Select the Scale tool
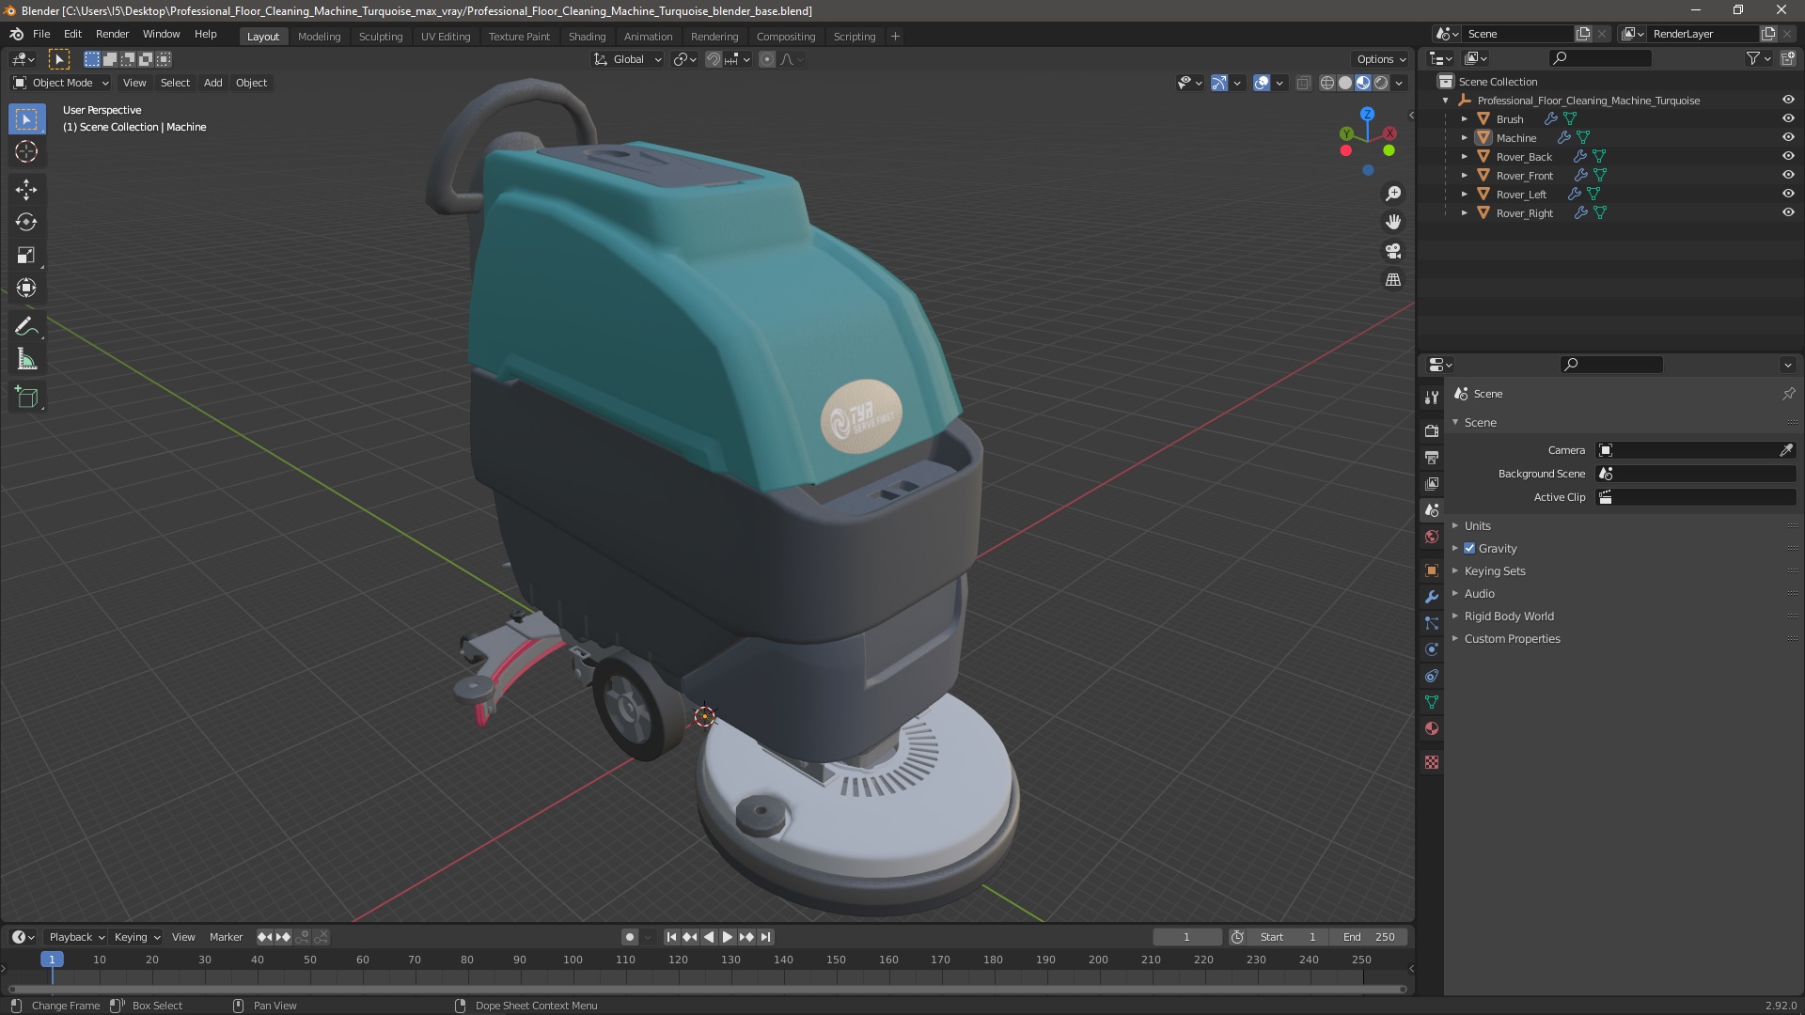Screen dimensions: 1805x1015 point(26,256)
